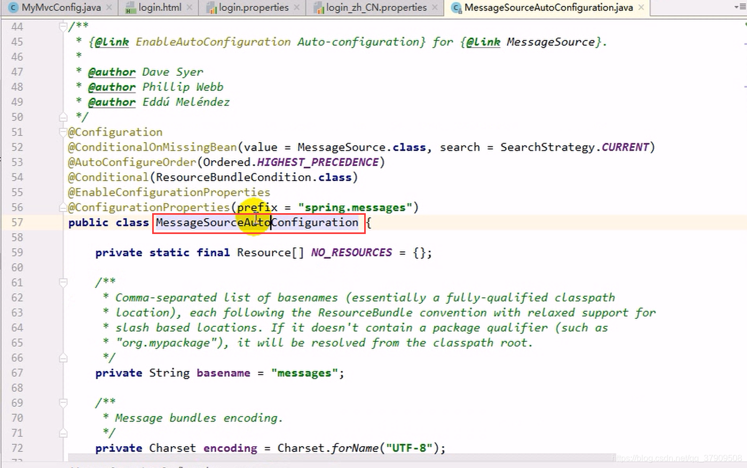Click SearchStrategy.CURRENT on line 52
This screenshot has width=747, height=468.
tap(575, 147)
